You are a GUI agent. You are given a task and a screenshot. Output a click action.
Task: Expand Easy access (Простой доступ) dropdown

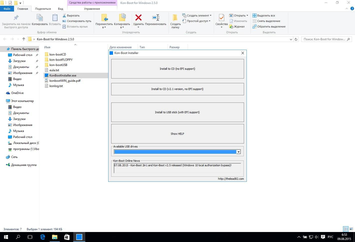click(x=209, y=21)
